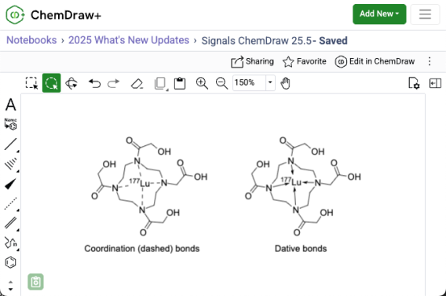The height and width of the screenshot is (296, 446).
Task: Select the hand pan tool
Action: click(x=285, y=83)
